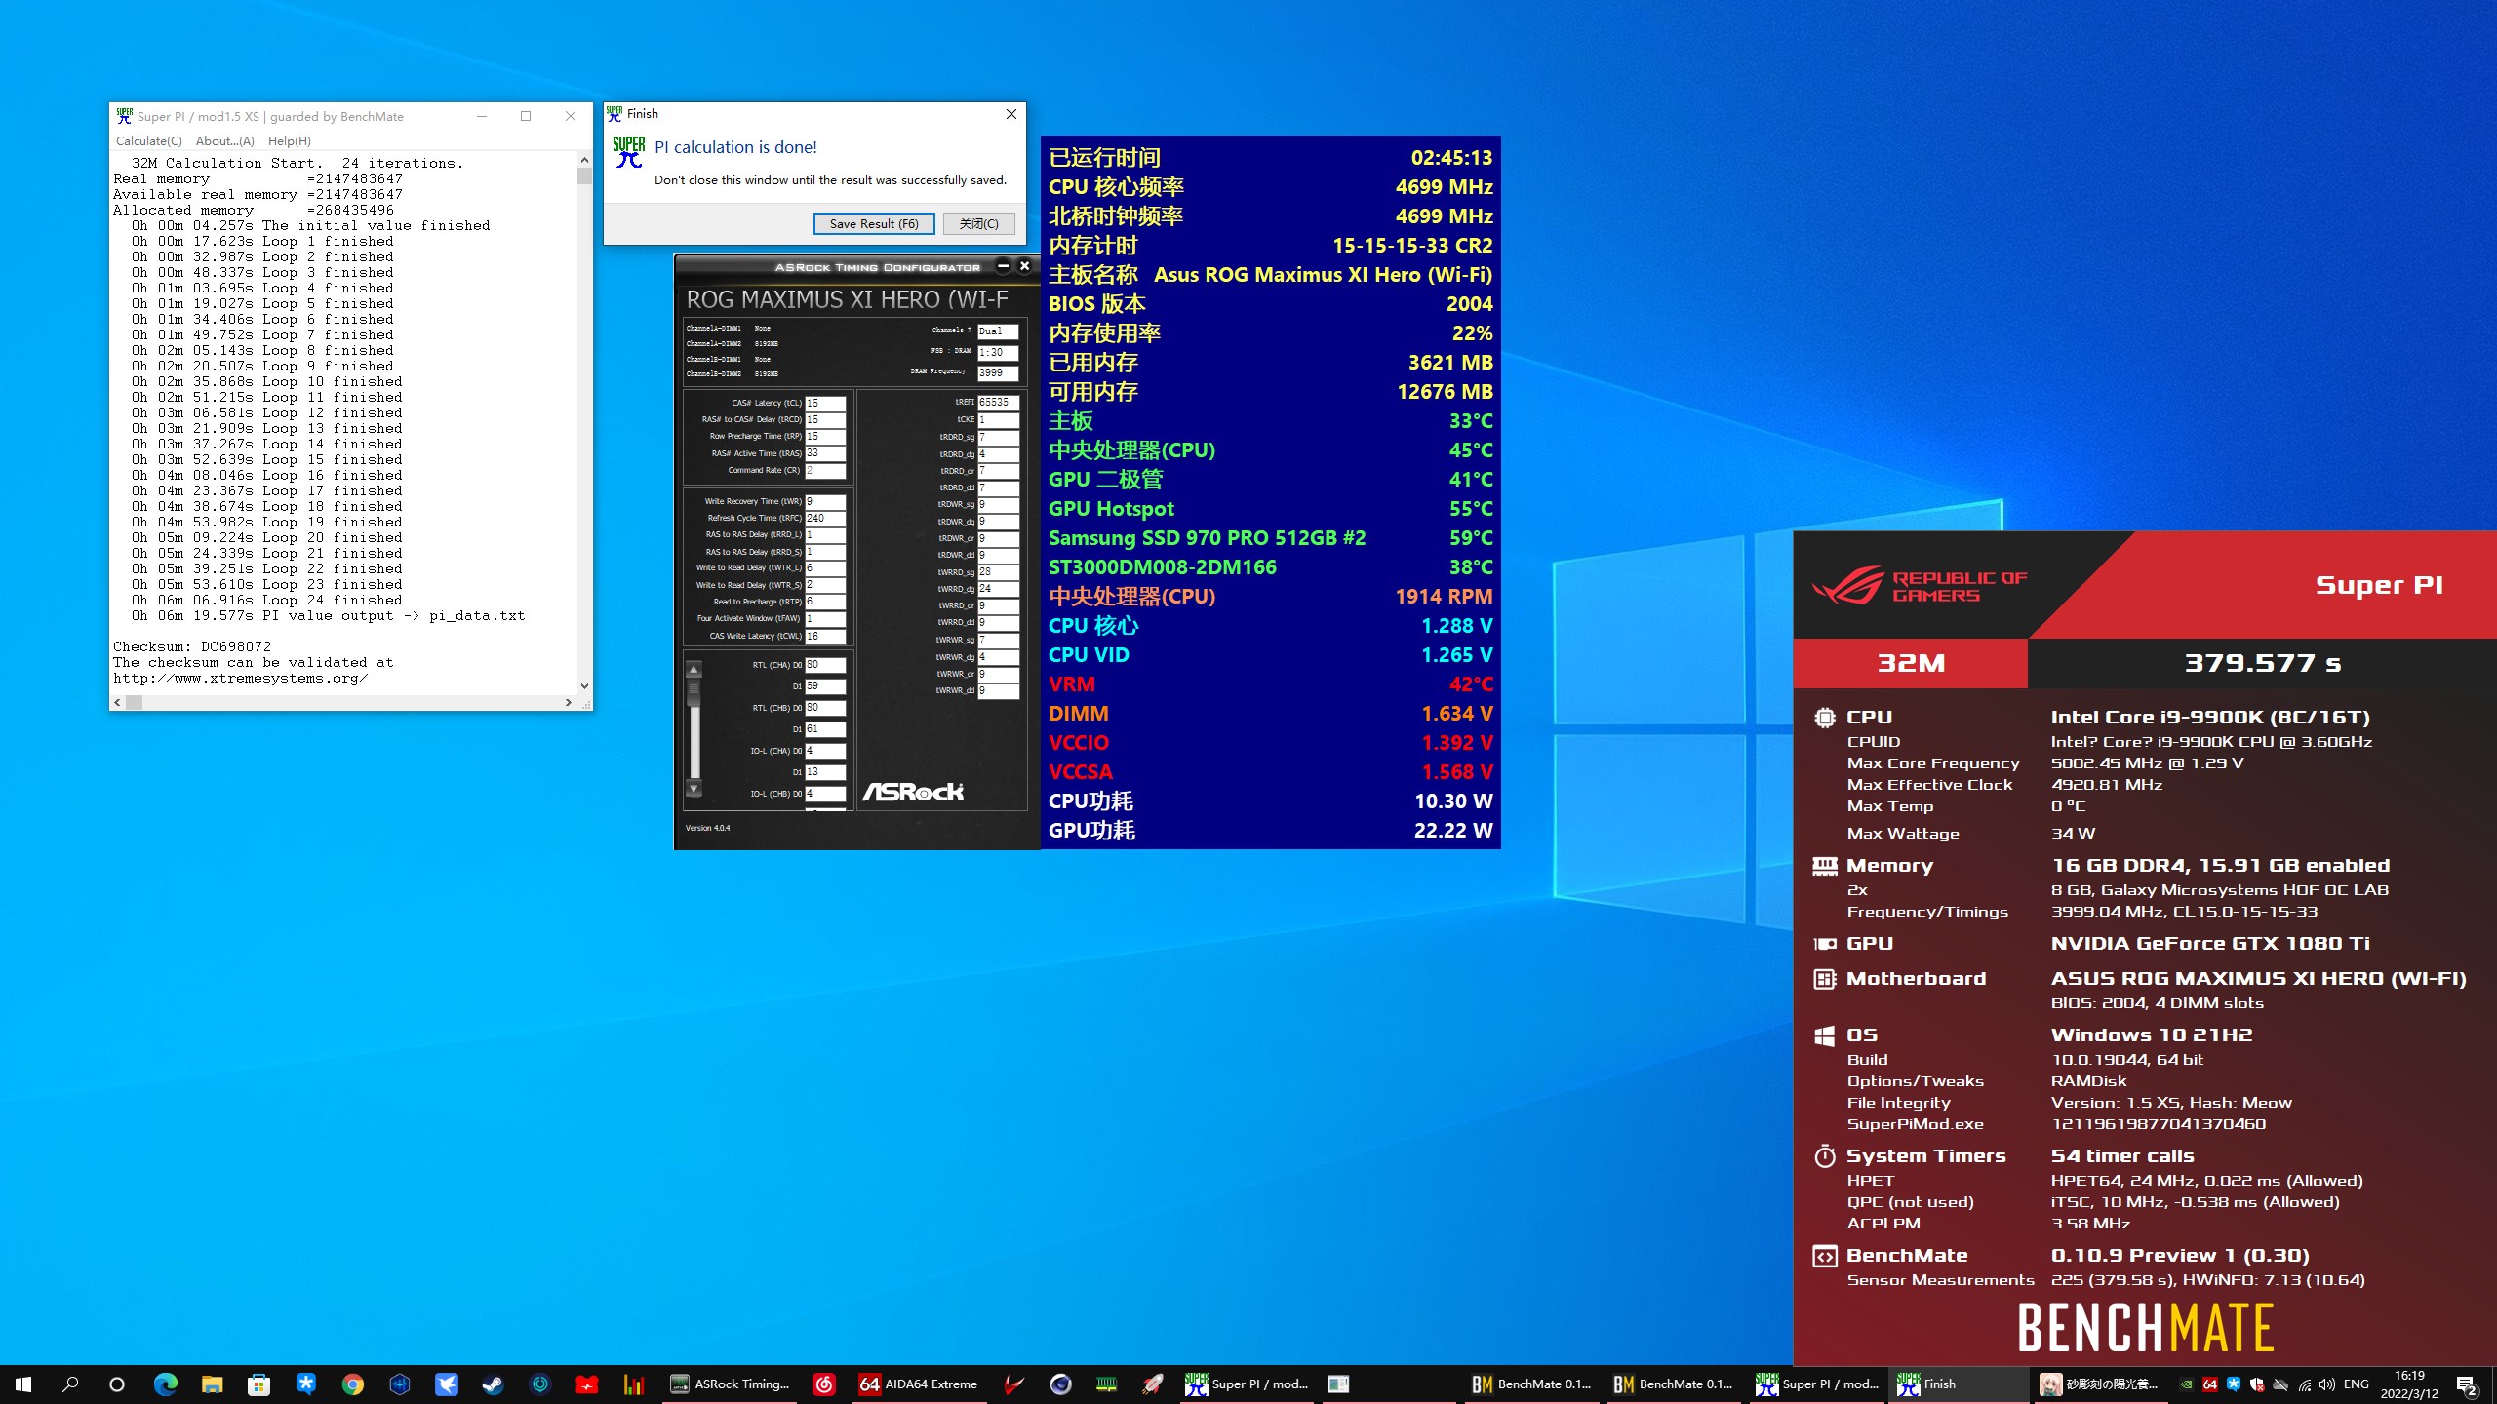Click the Windows Start button
Screen dimensions: 2497x1404
point(23,1384)
